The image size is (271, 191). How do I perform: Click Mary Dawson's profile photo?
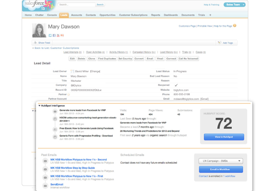[39, 30]
